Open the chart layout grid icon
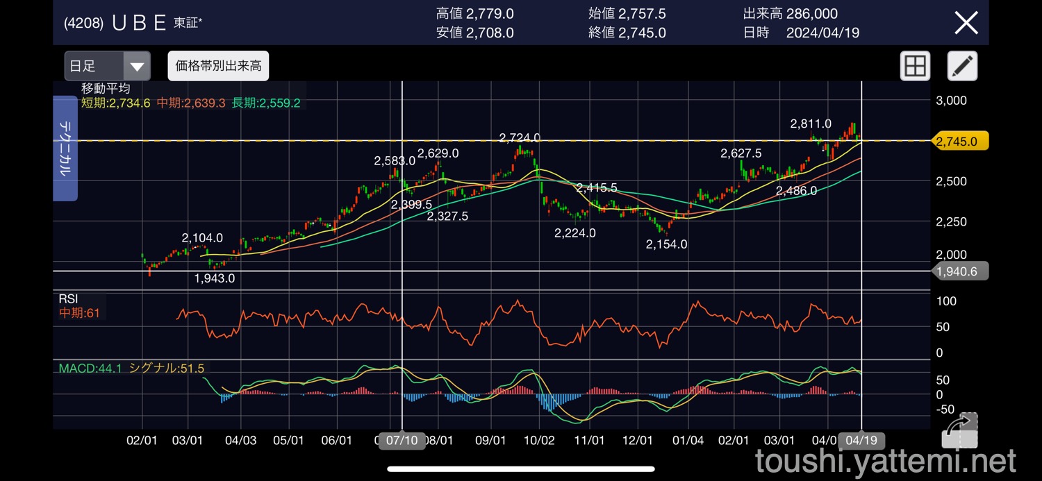The width and height of the screenshot is (1042, 481). click(x=915, y=67)
